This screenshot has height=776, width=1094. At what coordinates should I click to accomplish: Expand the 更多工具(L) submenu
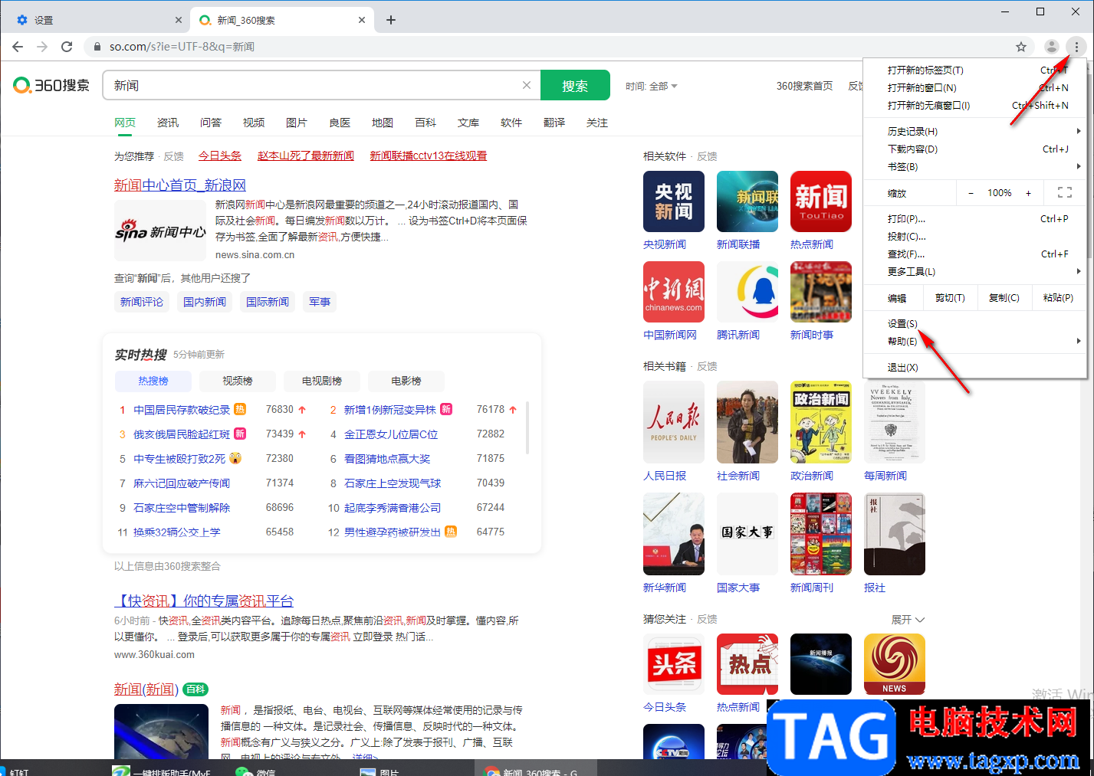tap(974, 272)
